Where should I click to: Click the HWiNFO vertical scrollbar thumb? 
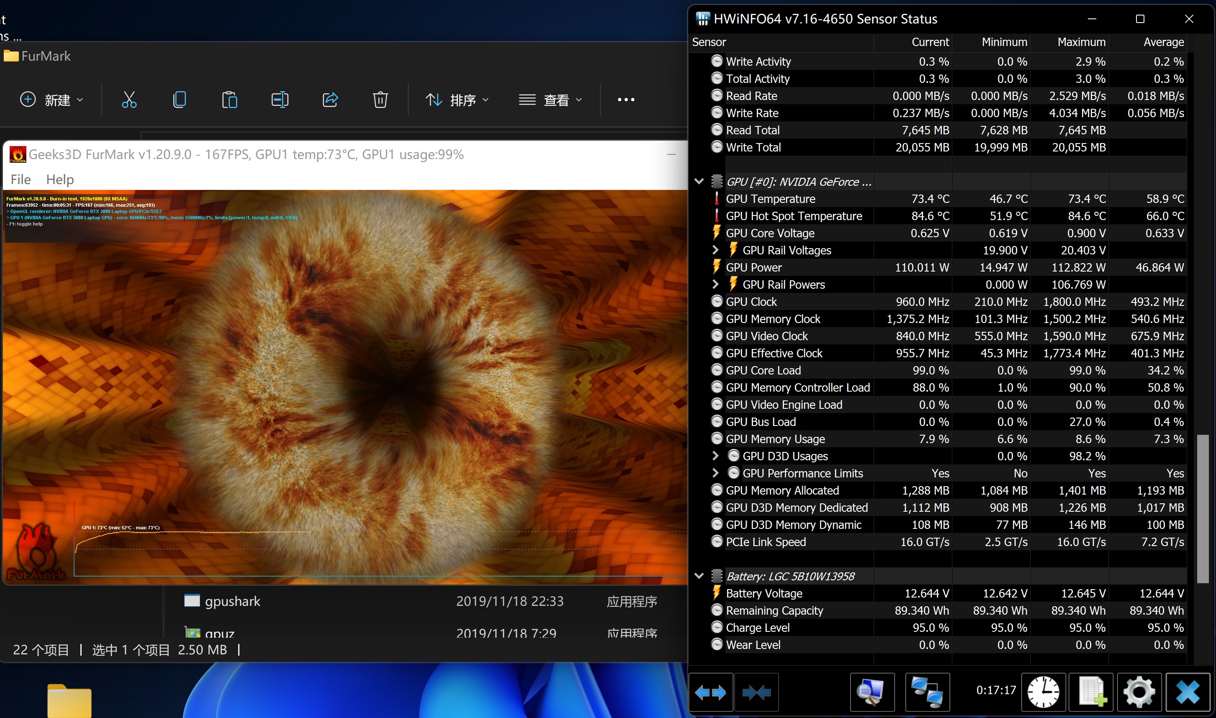coord(1203,508)
